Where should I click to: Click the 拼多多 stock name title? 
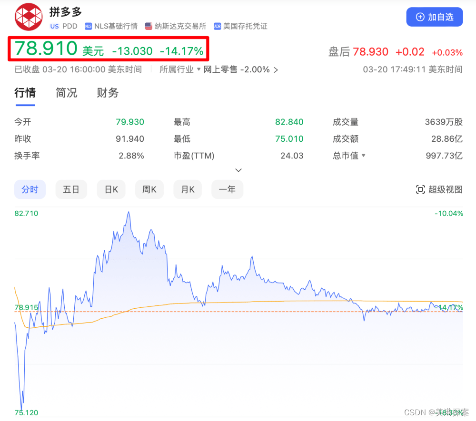click(66, 12)
